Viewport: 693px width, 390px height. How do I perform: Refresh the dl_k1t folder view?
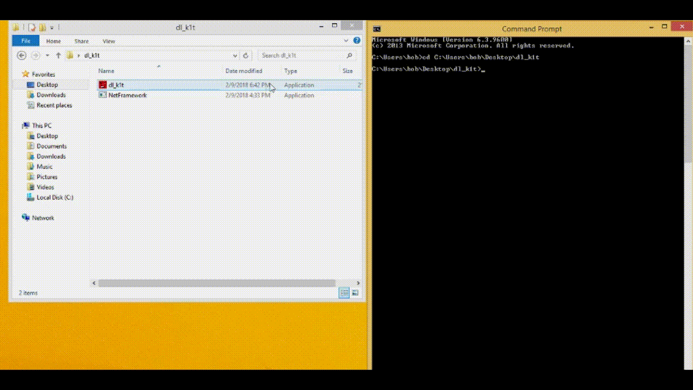[x=246, y=55]
